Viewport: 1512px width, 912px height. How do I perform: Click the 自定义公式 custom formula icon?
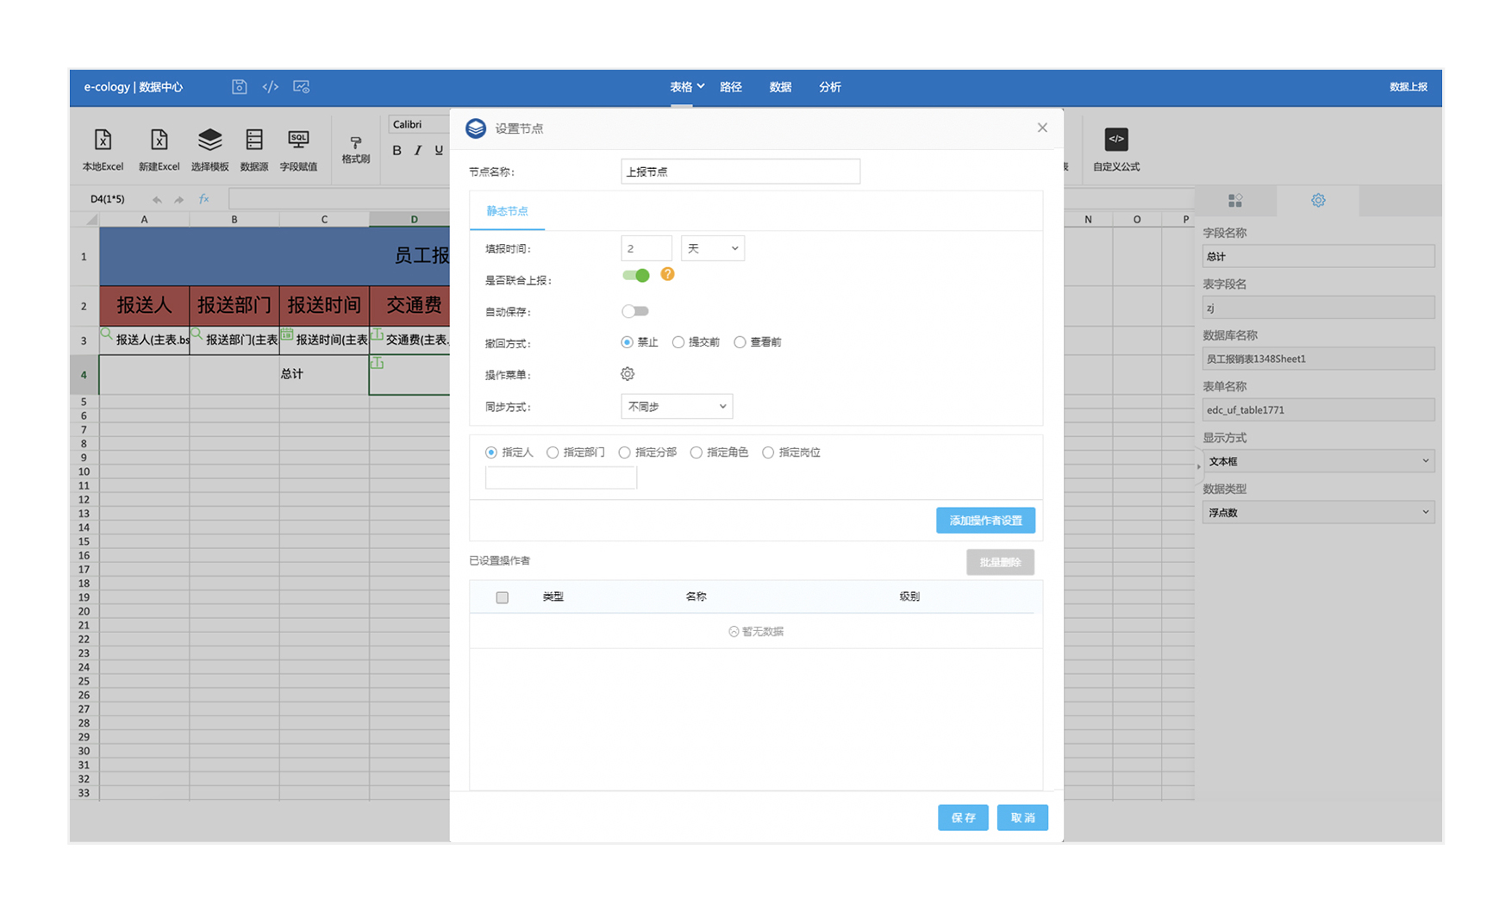[x=1116, y=141]
